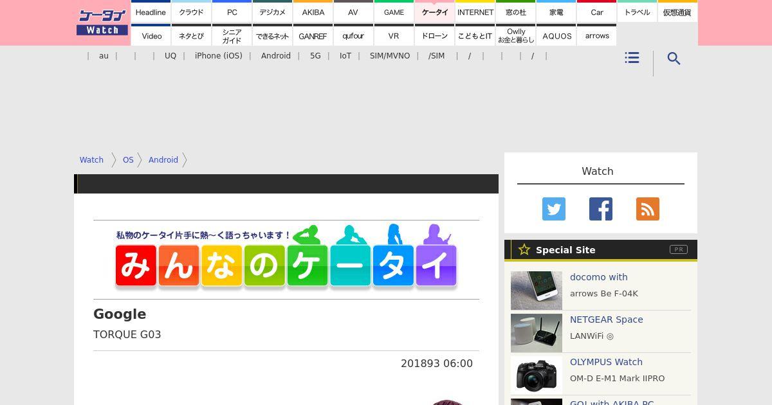The width and height of the screenshot is (772, 405).
Task: Open the GAME tab
Action: tap(394, 12)
